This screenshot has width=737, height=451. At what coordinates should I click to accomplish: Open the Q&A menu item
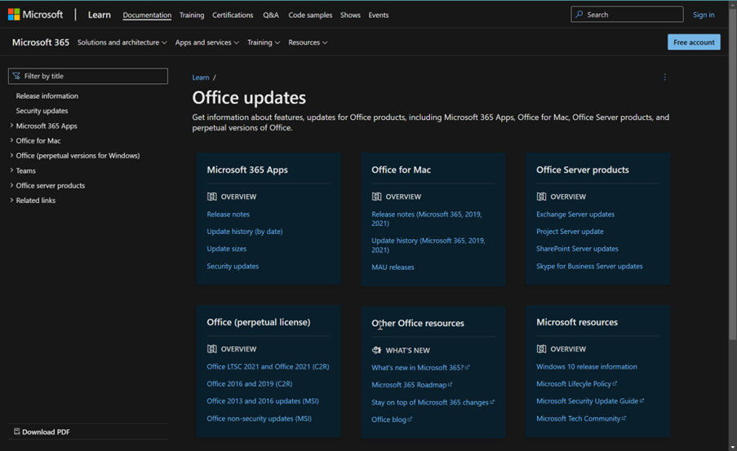(x=271, y=15)
